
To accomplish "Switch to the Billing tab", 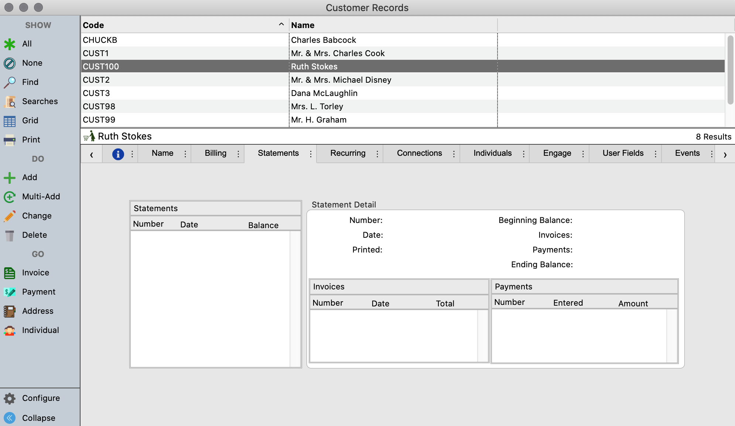I will click(x=215, y=153).
